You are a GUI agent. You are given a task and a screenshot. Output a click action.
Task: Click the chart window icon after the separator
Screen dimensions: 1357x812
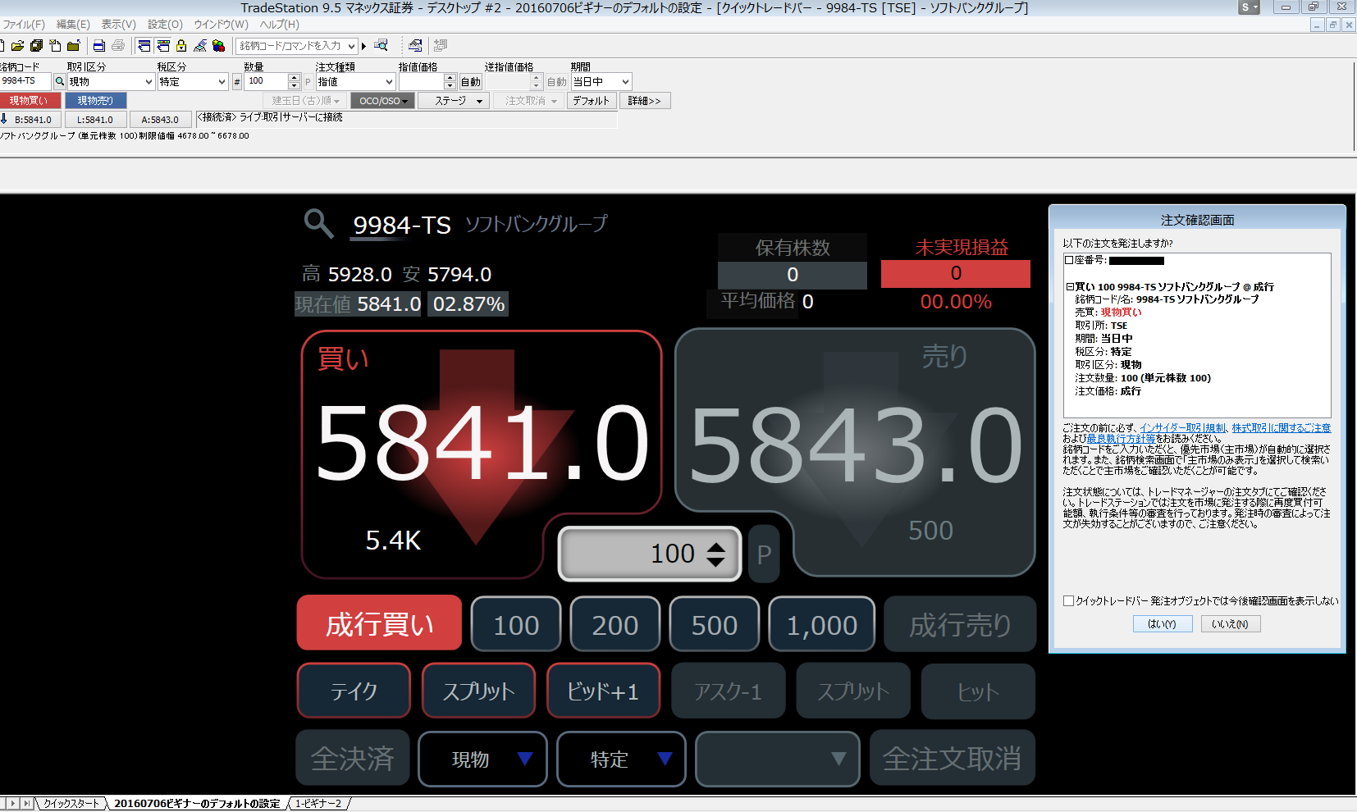(415, 46)
